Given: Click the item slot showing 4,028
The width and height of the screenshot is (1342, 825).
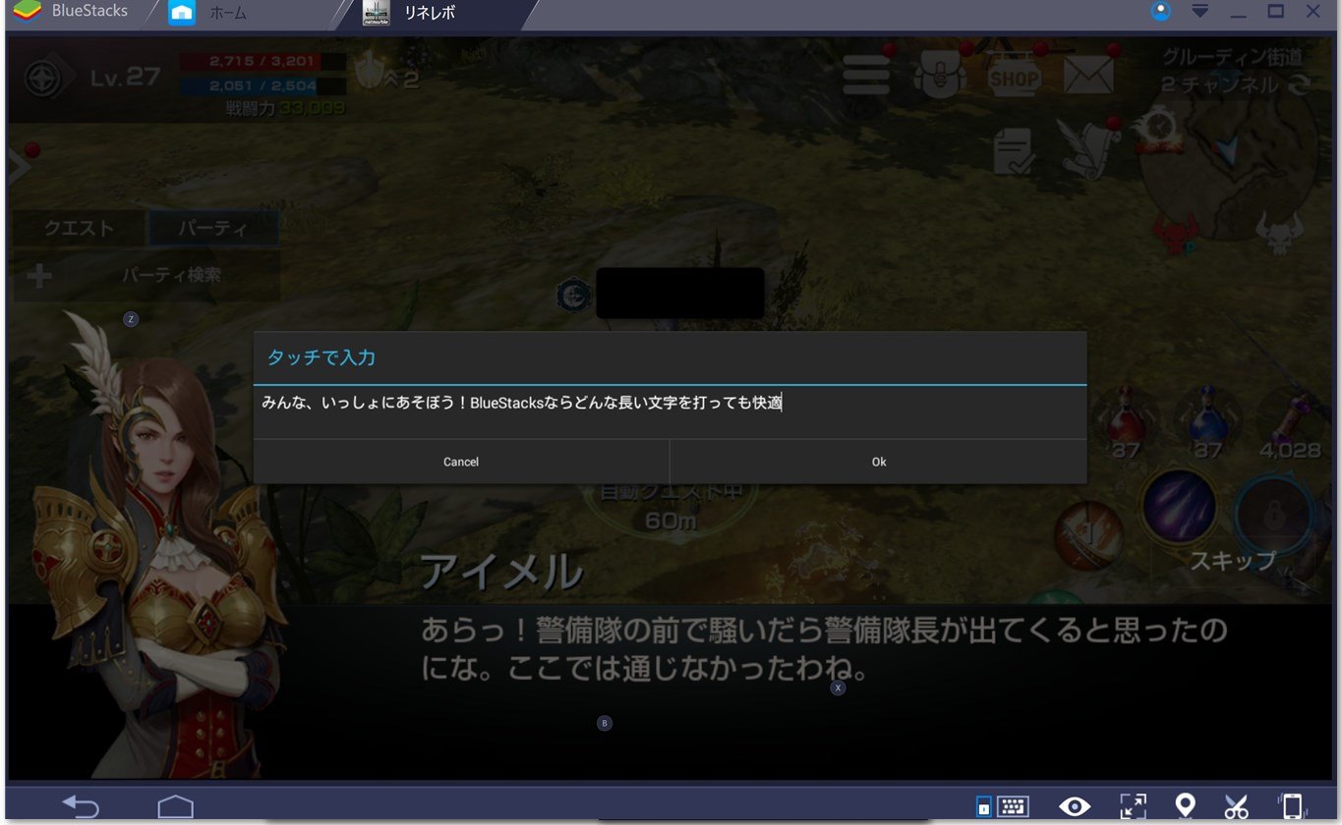Looking at the screenshot, I should (x=1290, y=422).
